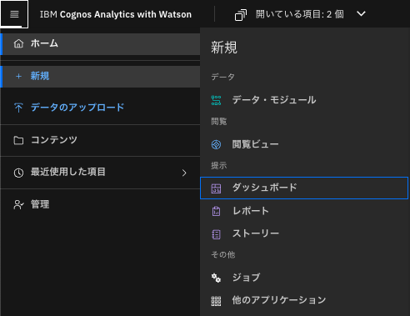
Task: Click the data module icon
Action: (x=216, y=100)
